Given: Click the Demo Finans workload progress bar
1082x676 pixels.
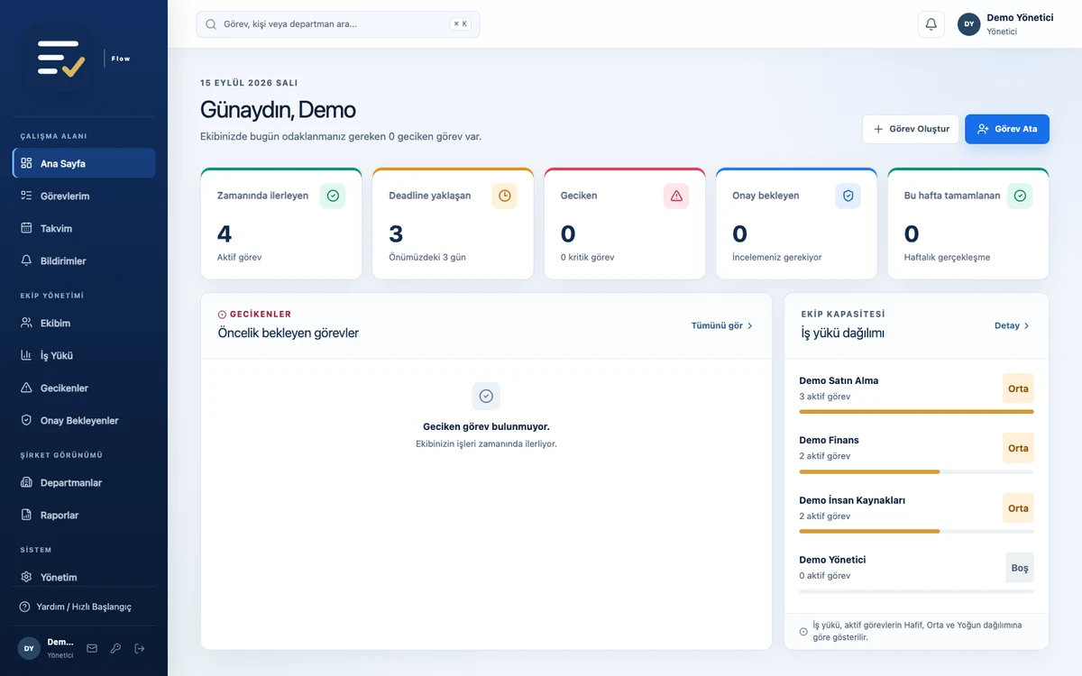Looking at the screenshot, I should [916, 471].
